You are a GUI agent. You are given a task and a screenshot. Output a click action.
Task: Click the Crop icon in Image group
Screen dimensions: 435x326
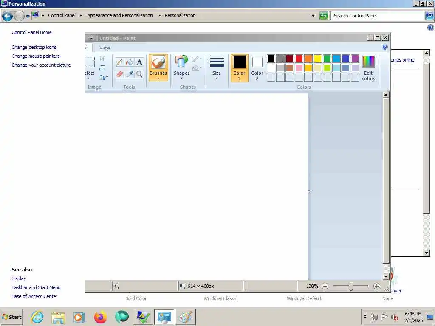pos(102,59)
